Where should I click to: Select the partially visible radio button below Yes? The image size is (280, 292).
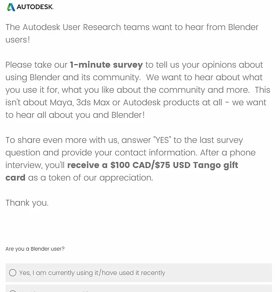click(13, 291)
